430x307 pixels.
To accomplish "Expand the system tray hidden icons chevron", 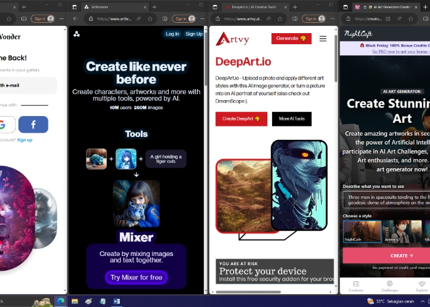I will (x=423, y=301).
